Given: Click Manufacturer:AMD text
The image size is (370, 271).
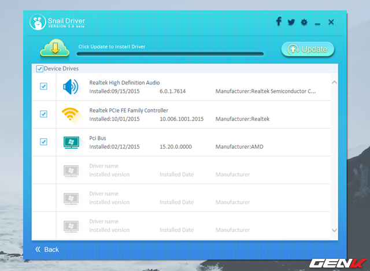Looking at the screenshot, I should click(x=239, y=147).
